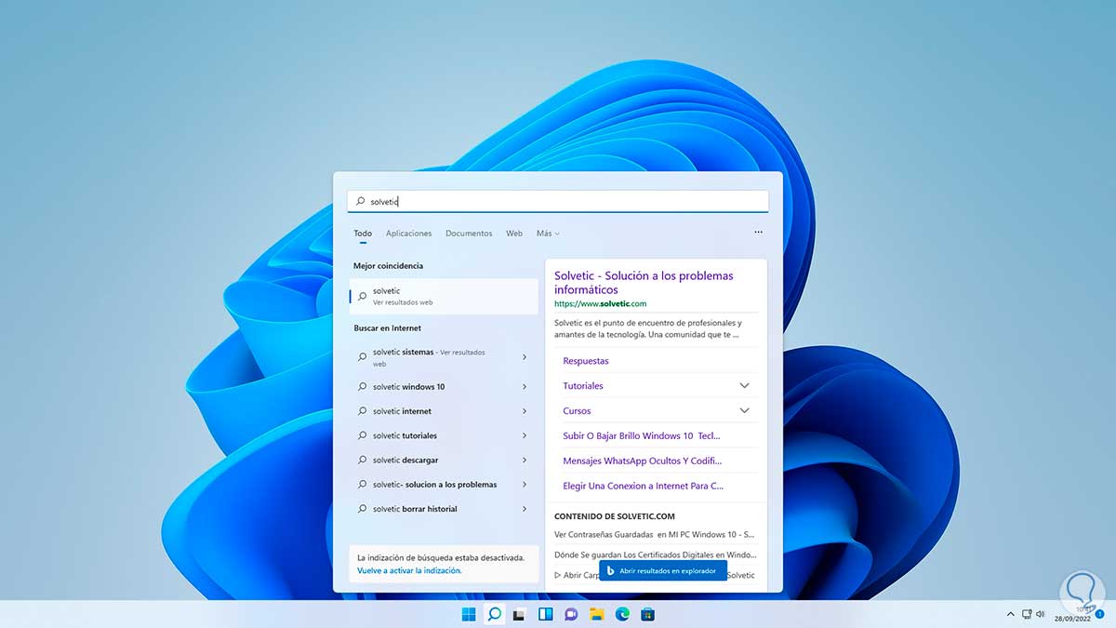Open Elegir Una Conexion a Internet link

(x=643, y=486)
